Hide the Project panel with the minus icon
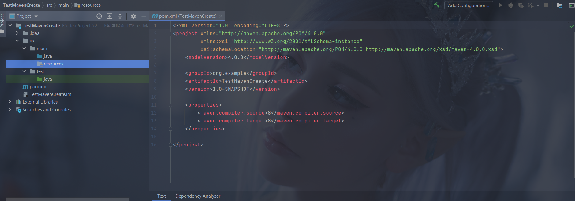Screen dimensions: 575x201 (x=144, y=16)
